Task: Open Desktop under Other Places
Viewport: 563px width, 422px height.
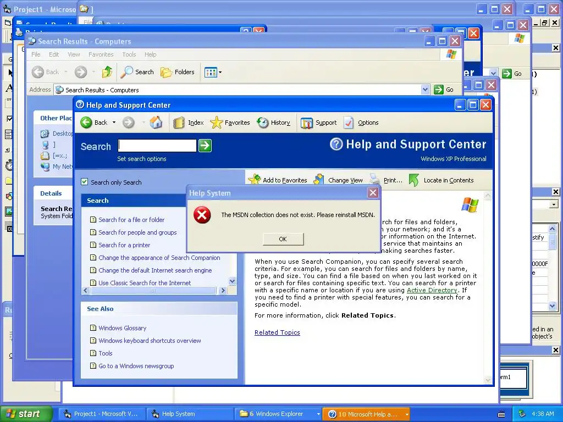Action: (x=57, y=134)
